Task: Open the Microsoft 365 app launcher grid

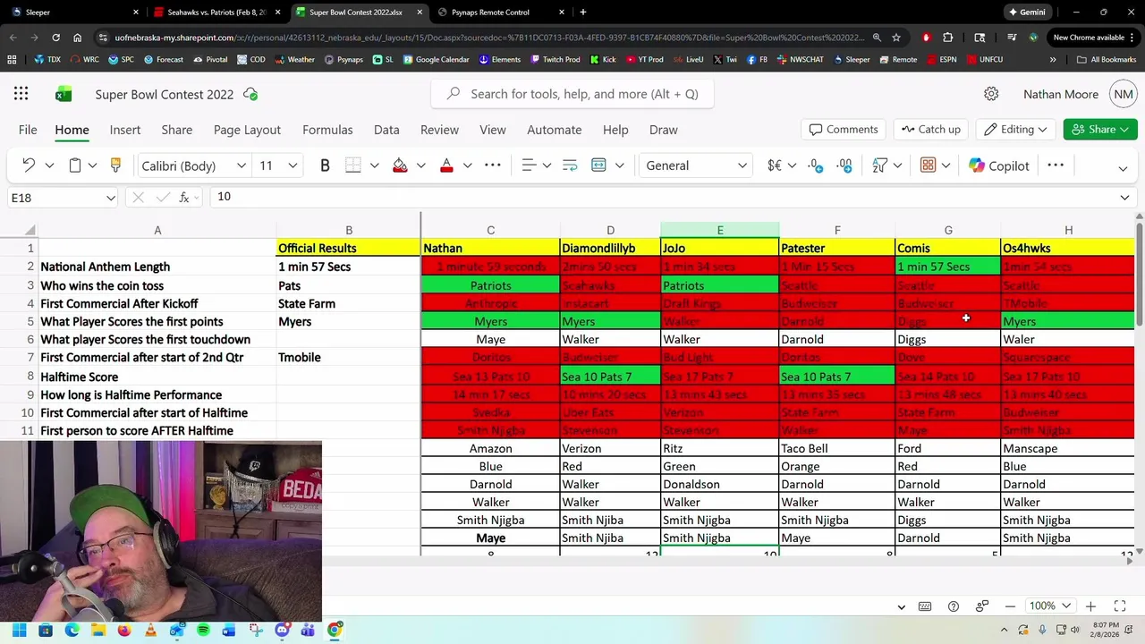Action: pyautogui.click(x=21, y=94)
